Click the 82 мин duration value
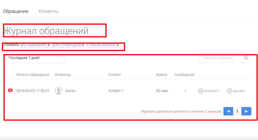258x140 pixels. click(x=162, y=91)
